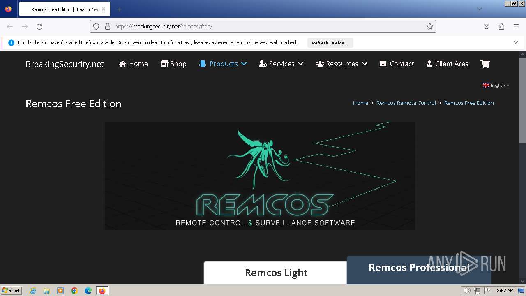Go forward one page
This screenshot has width=526, height=296.
pyautogui.click(x=25, y=26)
